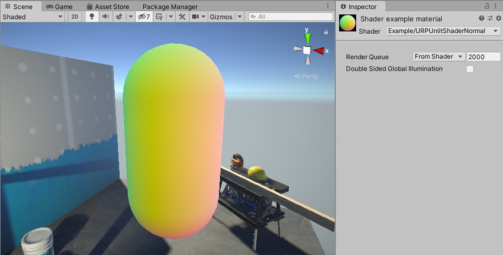This screenshot has height=255, width=503.
Task: Open material help question mark icon
Action: [481, 19]
